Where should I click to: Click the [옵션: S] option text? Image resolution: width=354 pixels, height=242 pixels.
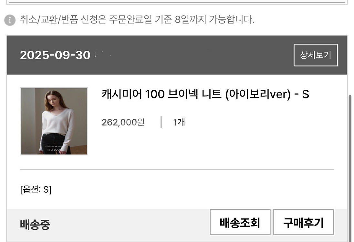coord(36,189)
